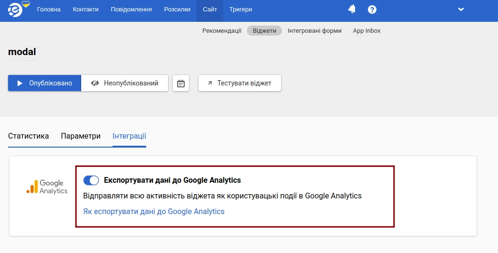Image resolution: width=498 pixels, height=253 pixels.
Task: Open the Головна menu item
Action: coord(49,9)
